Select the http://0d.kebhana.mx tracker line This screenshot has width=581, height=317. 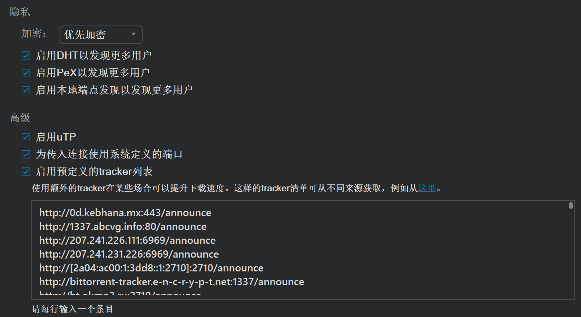click(x=125, y=213)
